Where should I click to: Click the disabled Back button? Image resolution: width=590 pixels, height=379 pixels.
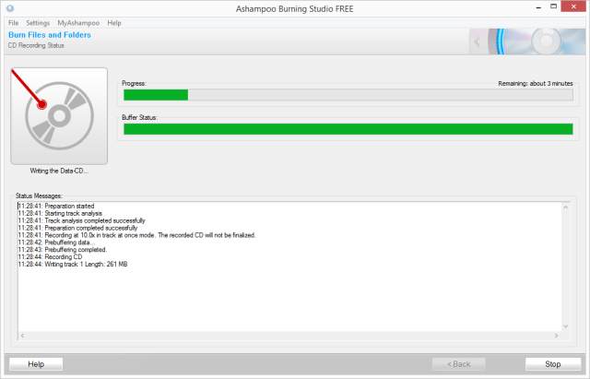[x=459, y=364]
